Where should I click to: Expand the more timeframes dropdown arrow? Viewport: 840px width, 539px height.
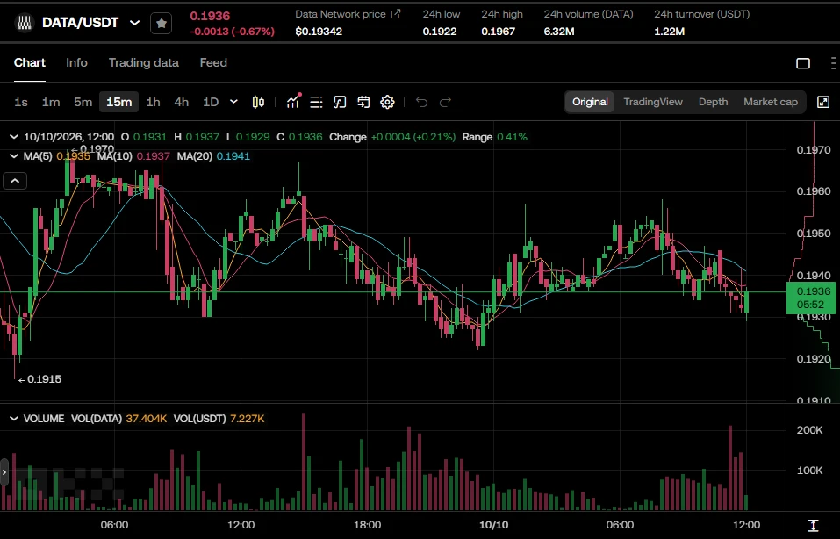pyautogui.click(x=233, y=101)
